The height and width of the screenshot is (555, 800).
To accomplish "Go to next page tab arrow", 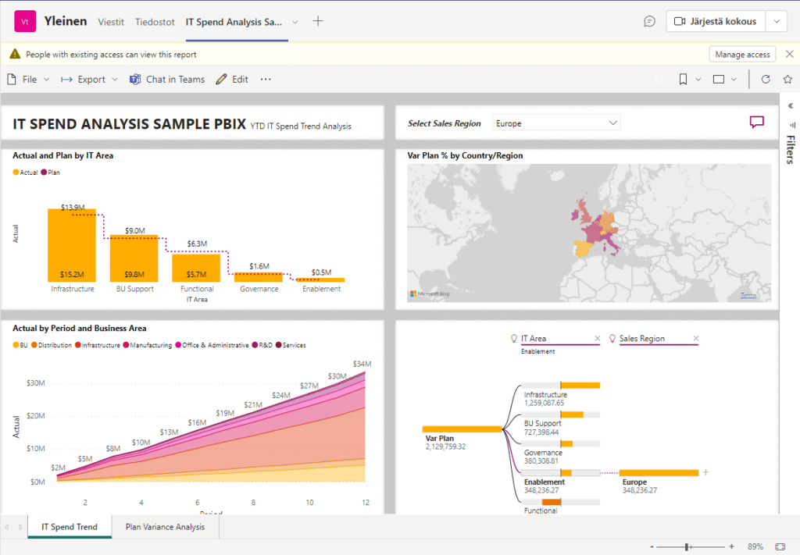I will point(20,527).
